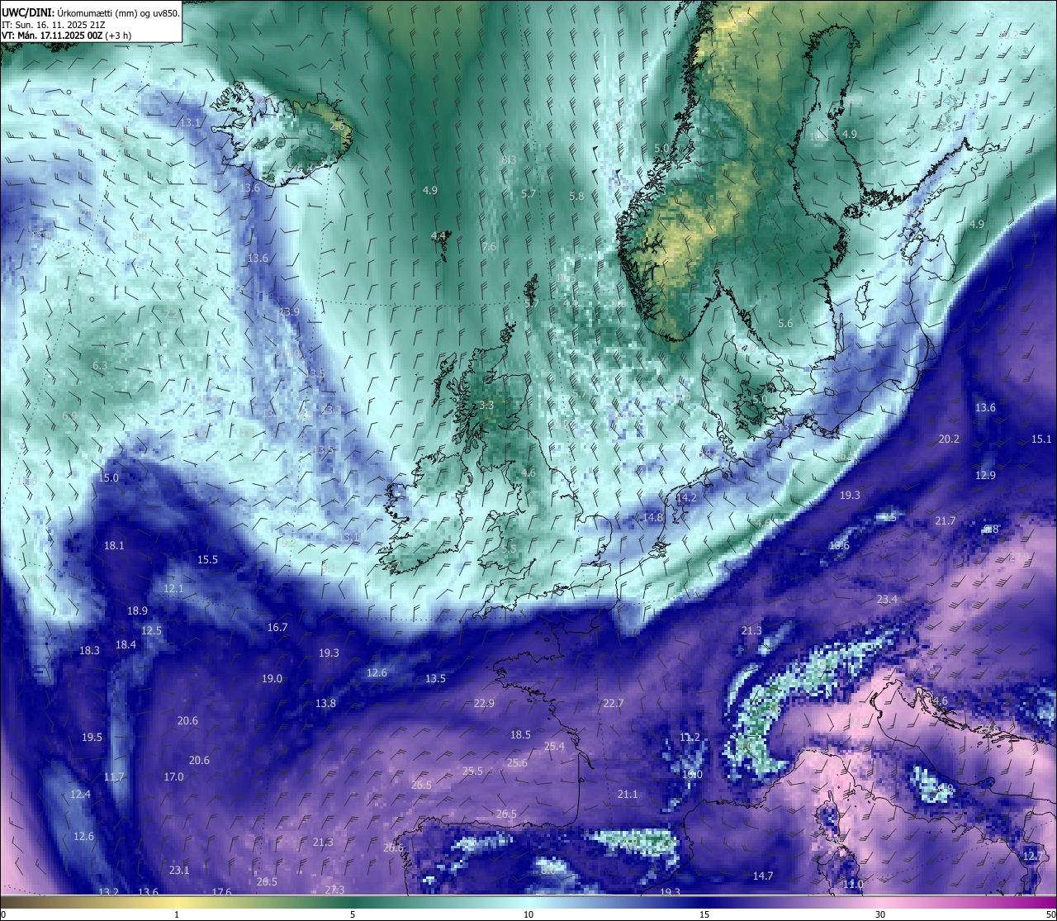Click the 'UWC/DINI: Úrkomumætti (mm) og uv850.' title text
The image size is (1057, 921).
(x=91, y=12)
